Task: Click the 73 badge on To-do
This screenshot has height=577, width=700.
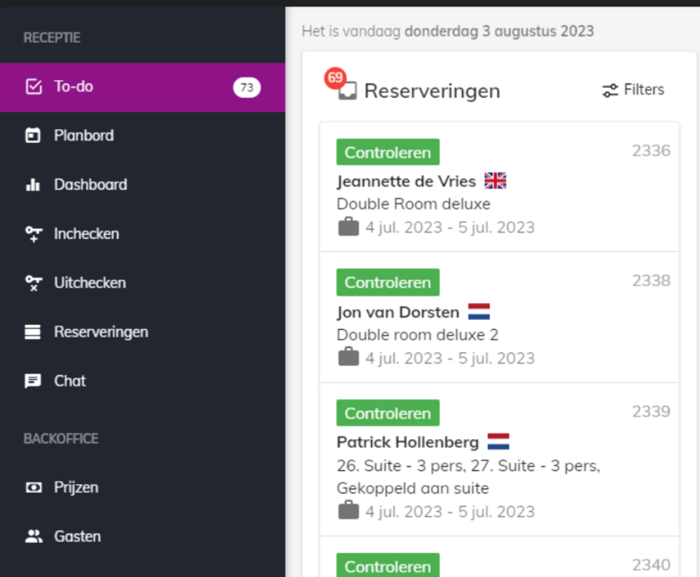Action: tap(247, 87)
